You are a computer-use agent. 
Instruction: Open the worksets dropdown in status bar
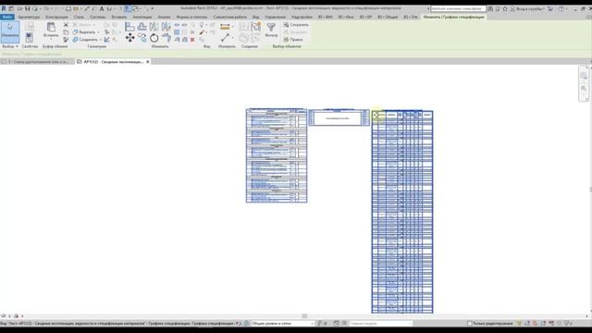pos(282,324)
